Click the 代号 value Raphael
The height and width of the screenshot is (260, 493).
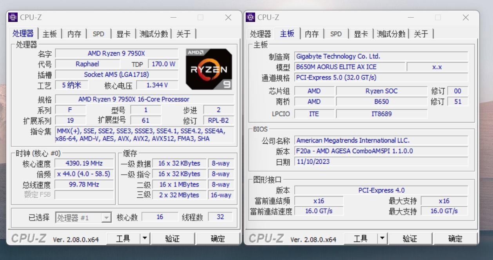tap(87, 64)
